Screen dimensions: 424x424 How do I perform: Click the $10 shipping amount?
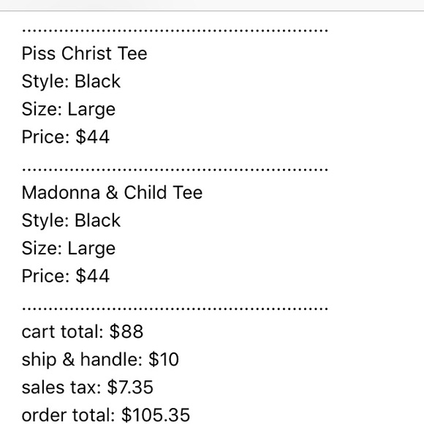click(164, 360)
